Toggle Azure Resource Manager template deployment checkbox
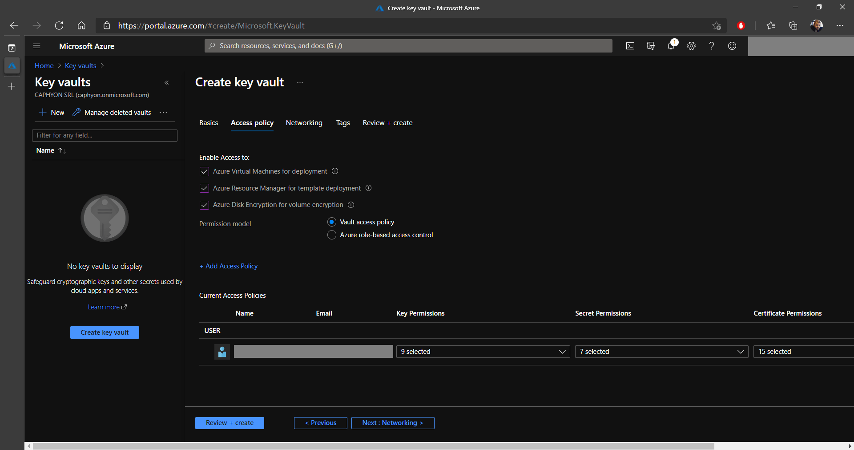The width and height of the screenshot is (854, 450). [x=204, y=188]
